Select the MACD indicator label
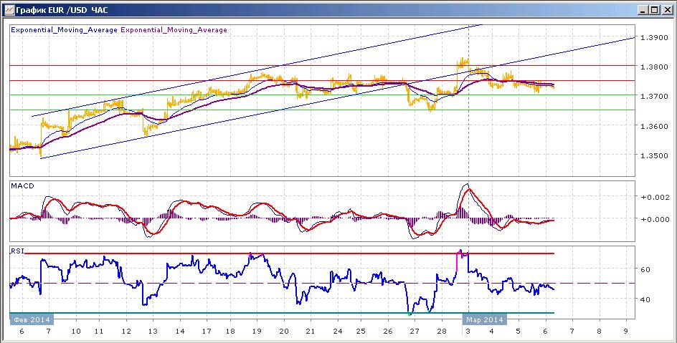677x343 pixels. (23, 186)
